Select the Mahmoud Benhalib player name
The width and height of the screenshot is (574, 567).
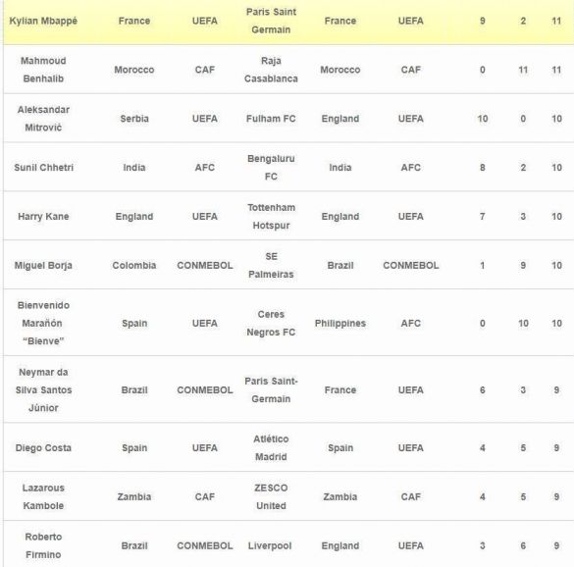(x=43, y=70)
